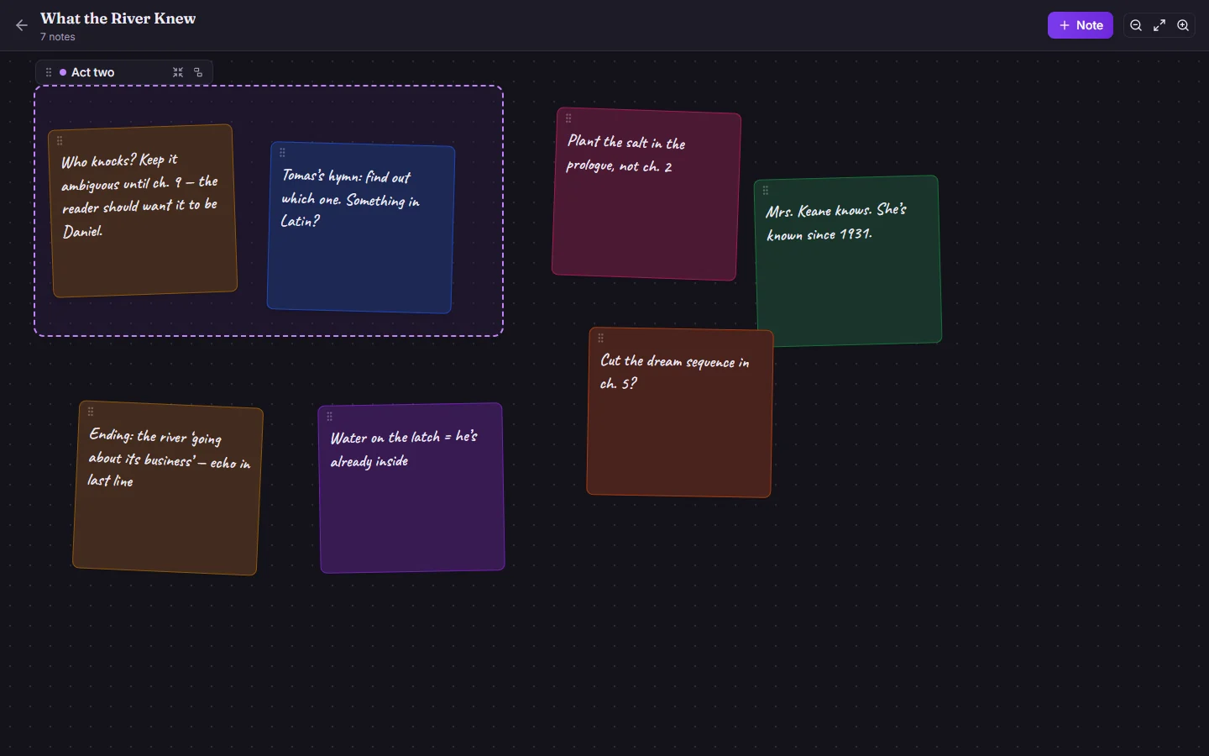1209x756 pixels.
Task: Click the '7 notes' count label
Action: pos(58,37)
